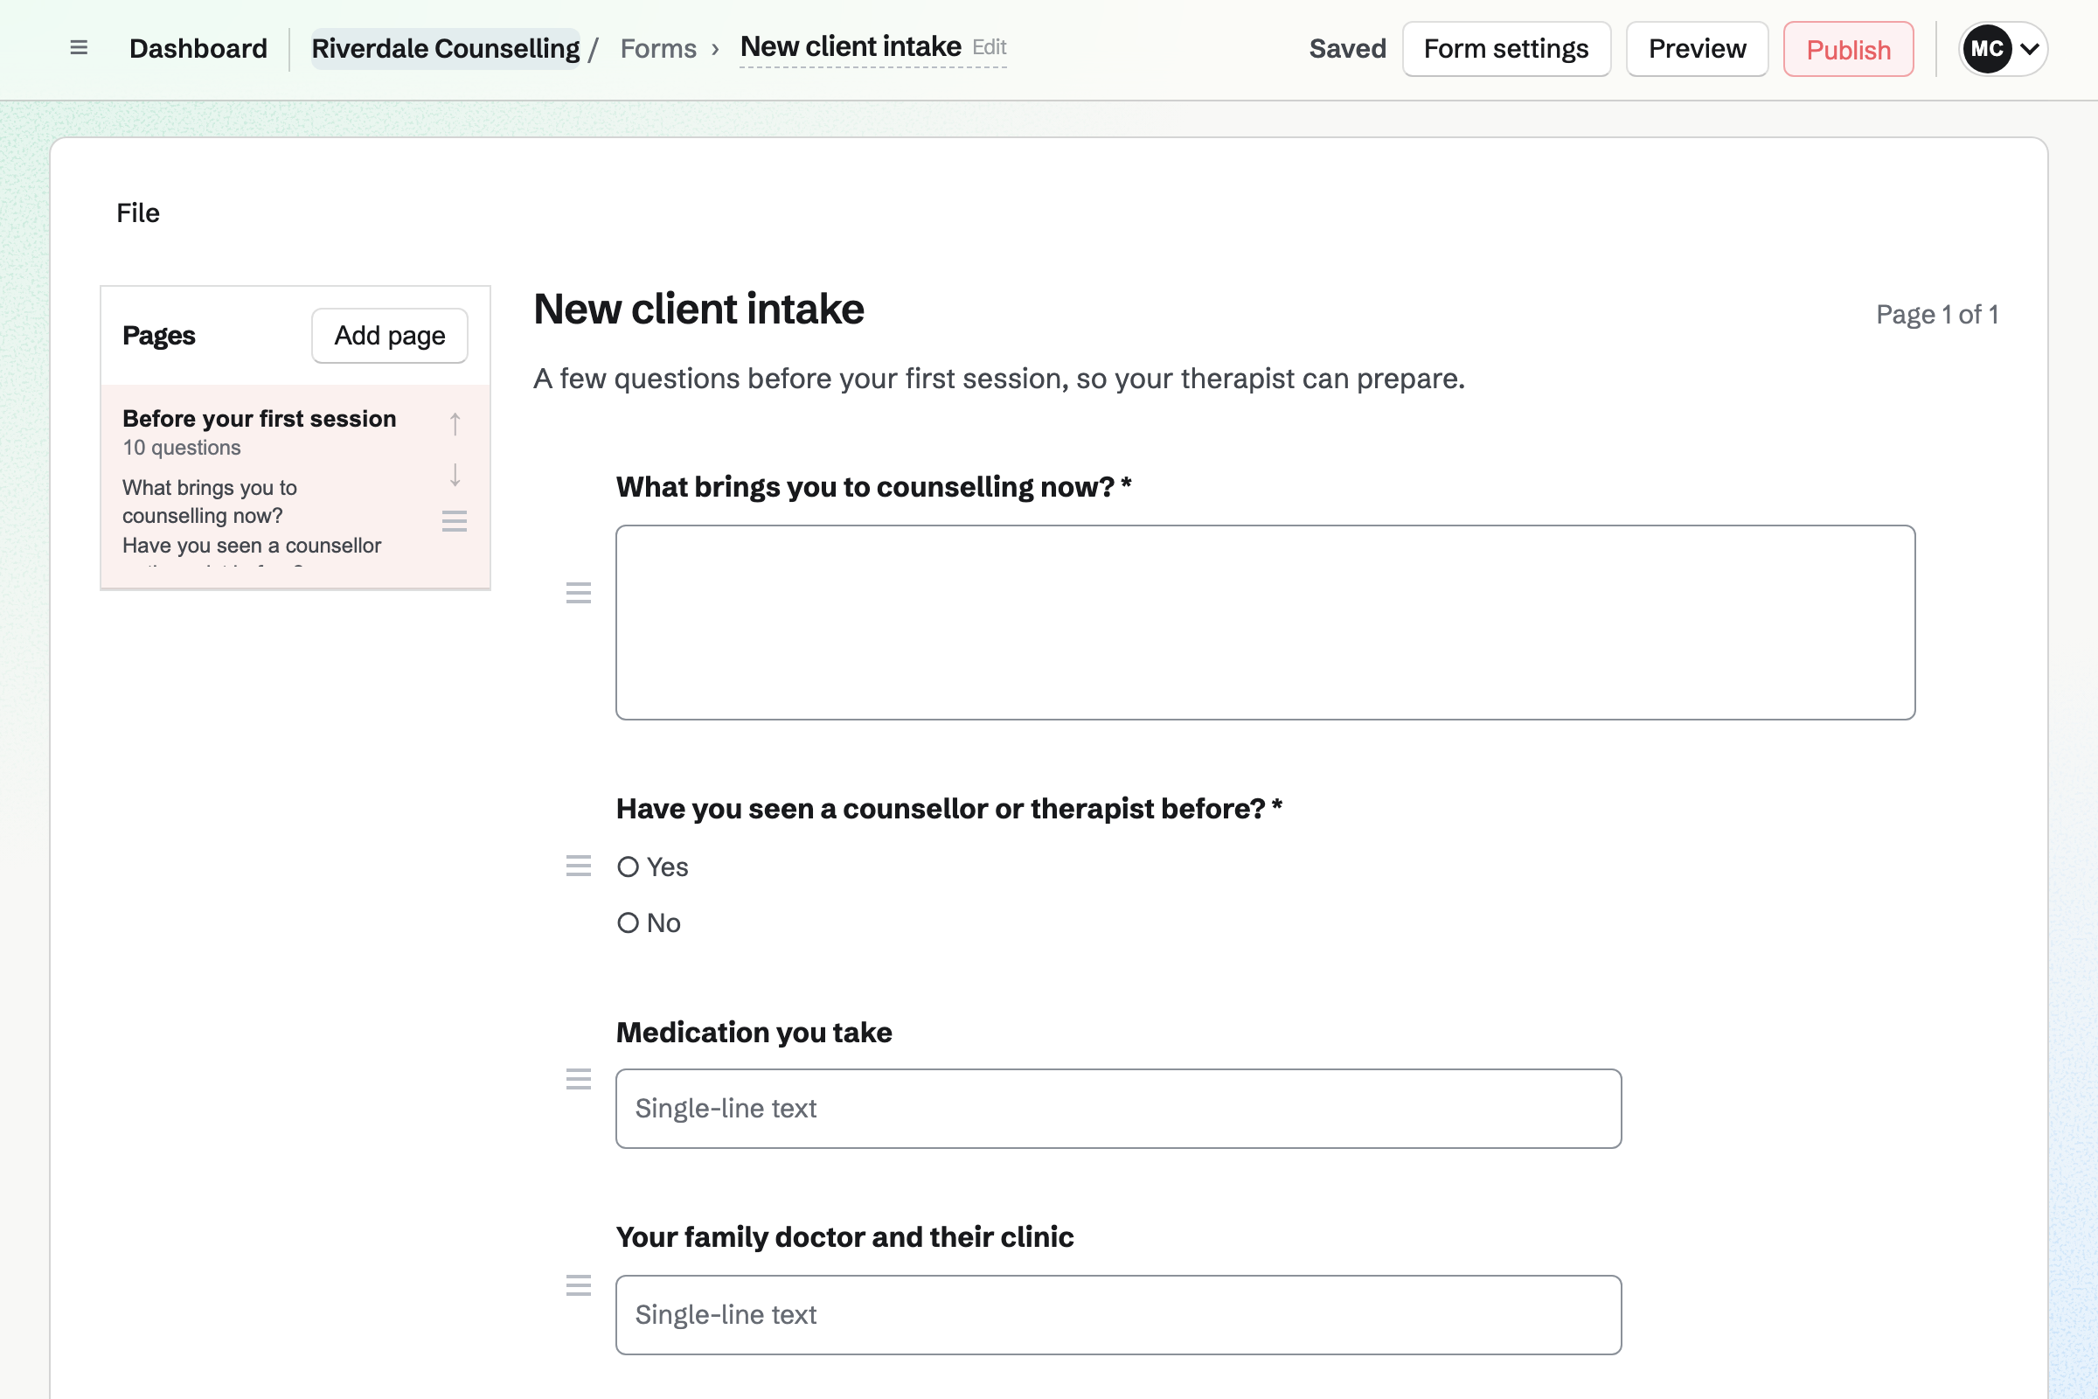Viewport: 2098px width, 1399px height.
Task: Open Riverdale Counselling workspace
Action: (x=445, y=48)
